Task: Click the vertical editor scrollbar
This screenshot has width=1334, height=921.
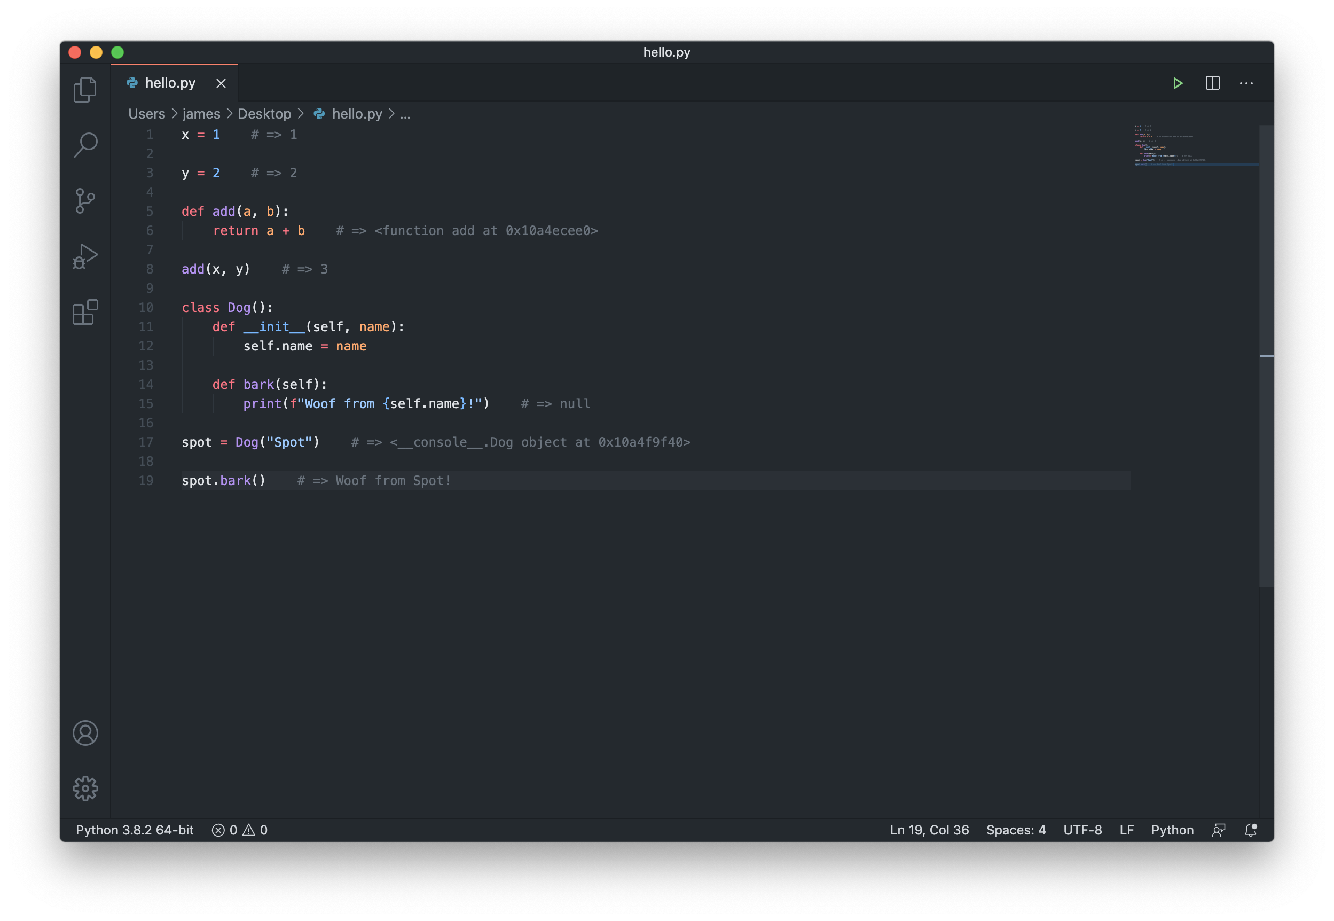Action: coord(1267,355)
